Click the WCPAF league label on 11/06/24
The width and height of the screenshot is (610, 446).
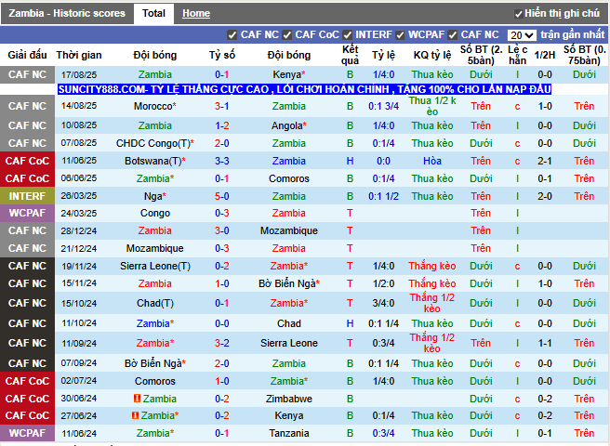click(x=27, y=433)
